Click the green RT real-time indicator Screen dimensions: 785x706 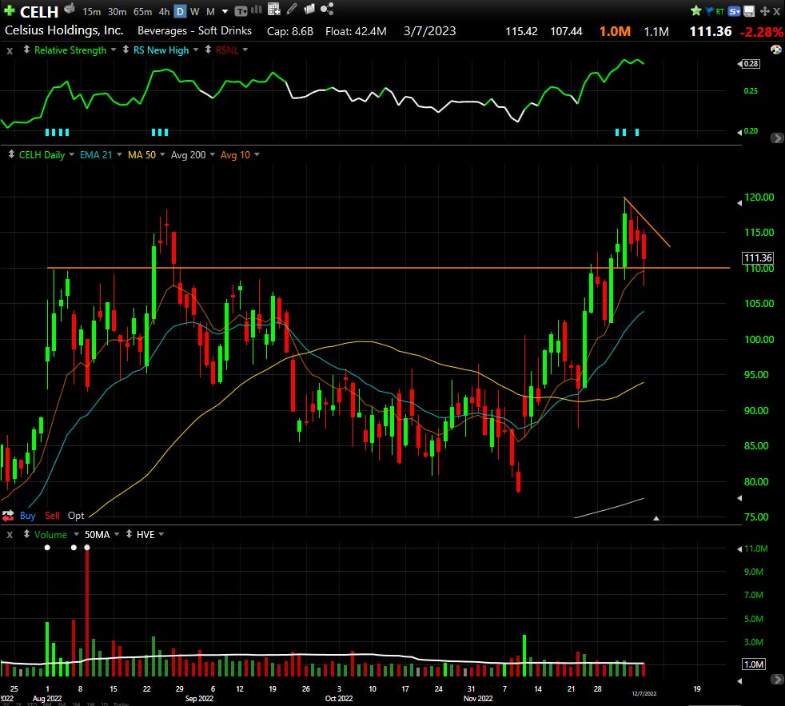click(x=720, y=11)
